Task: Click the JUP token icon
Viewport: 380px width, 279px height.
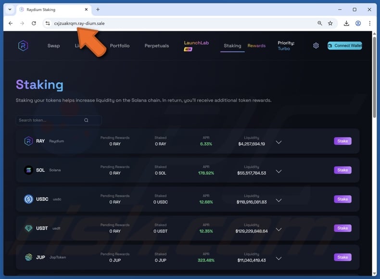Action: tap(28, 257)
